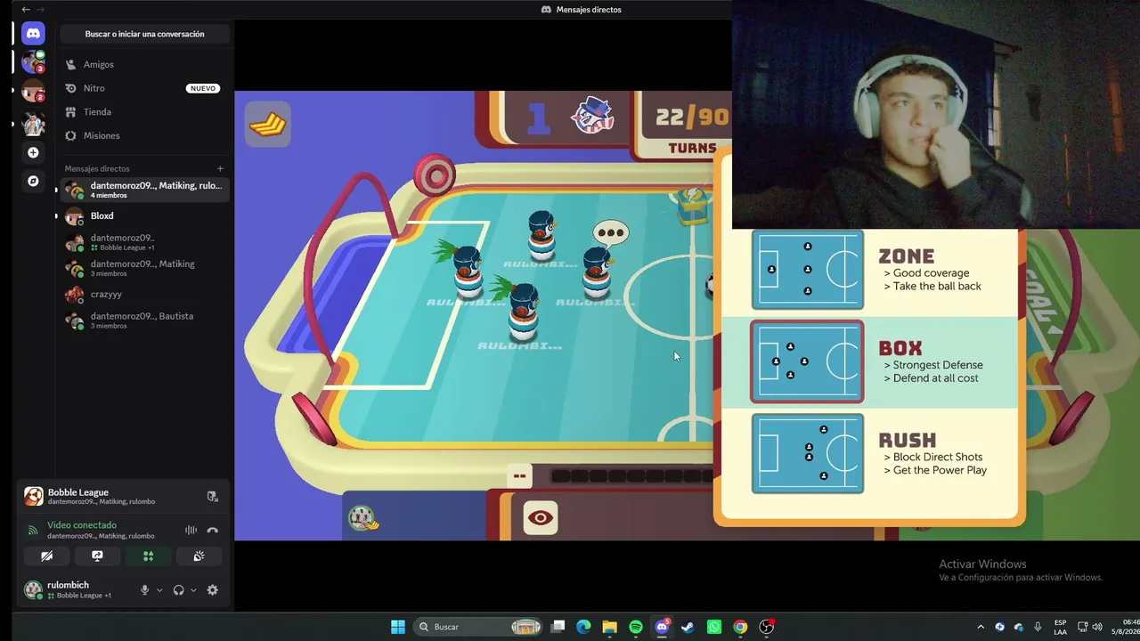Viewport: 1140px width, 641px height.
Task: Open the Misiones quests page
Action: 144,135
